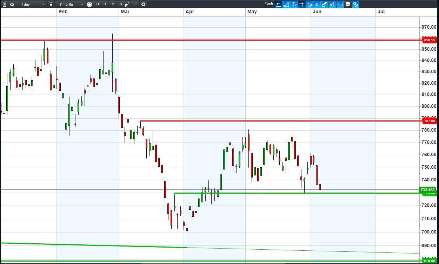
Task: Open preset settings gear after slot 5
Action: [x=143, y=4]
